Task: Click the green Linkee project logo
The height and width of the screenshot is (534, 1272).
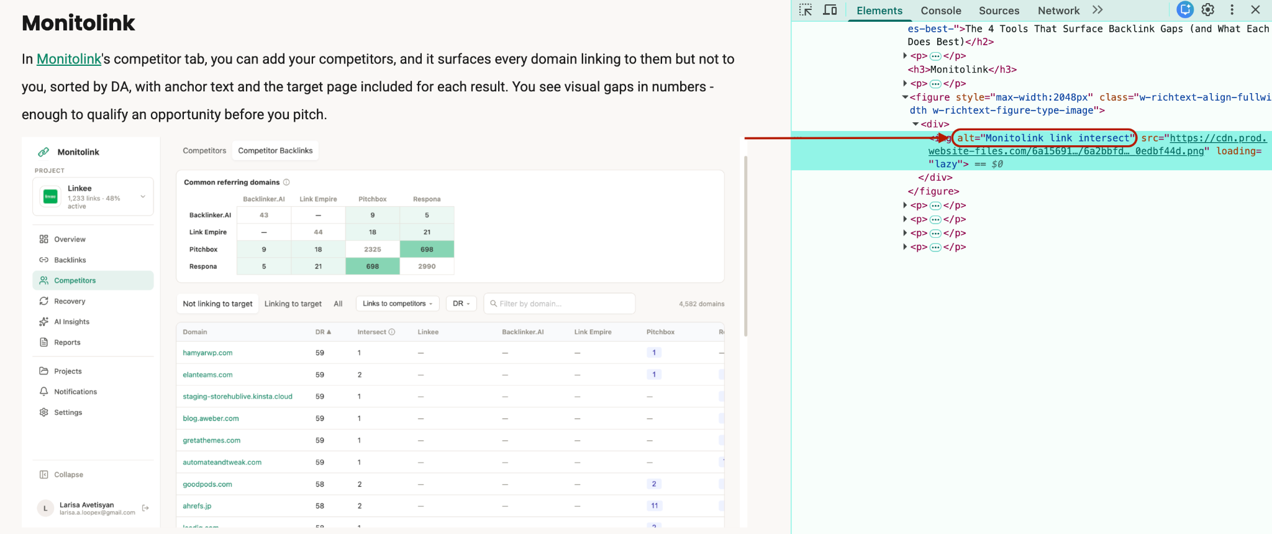Action: (x=50, y=197)
